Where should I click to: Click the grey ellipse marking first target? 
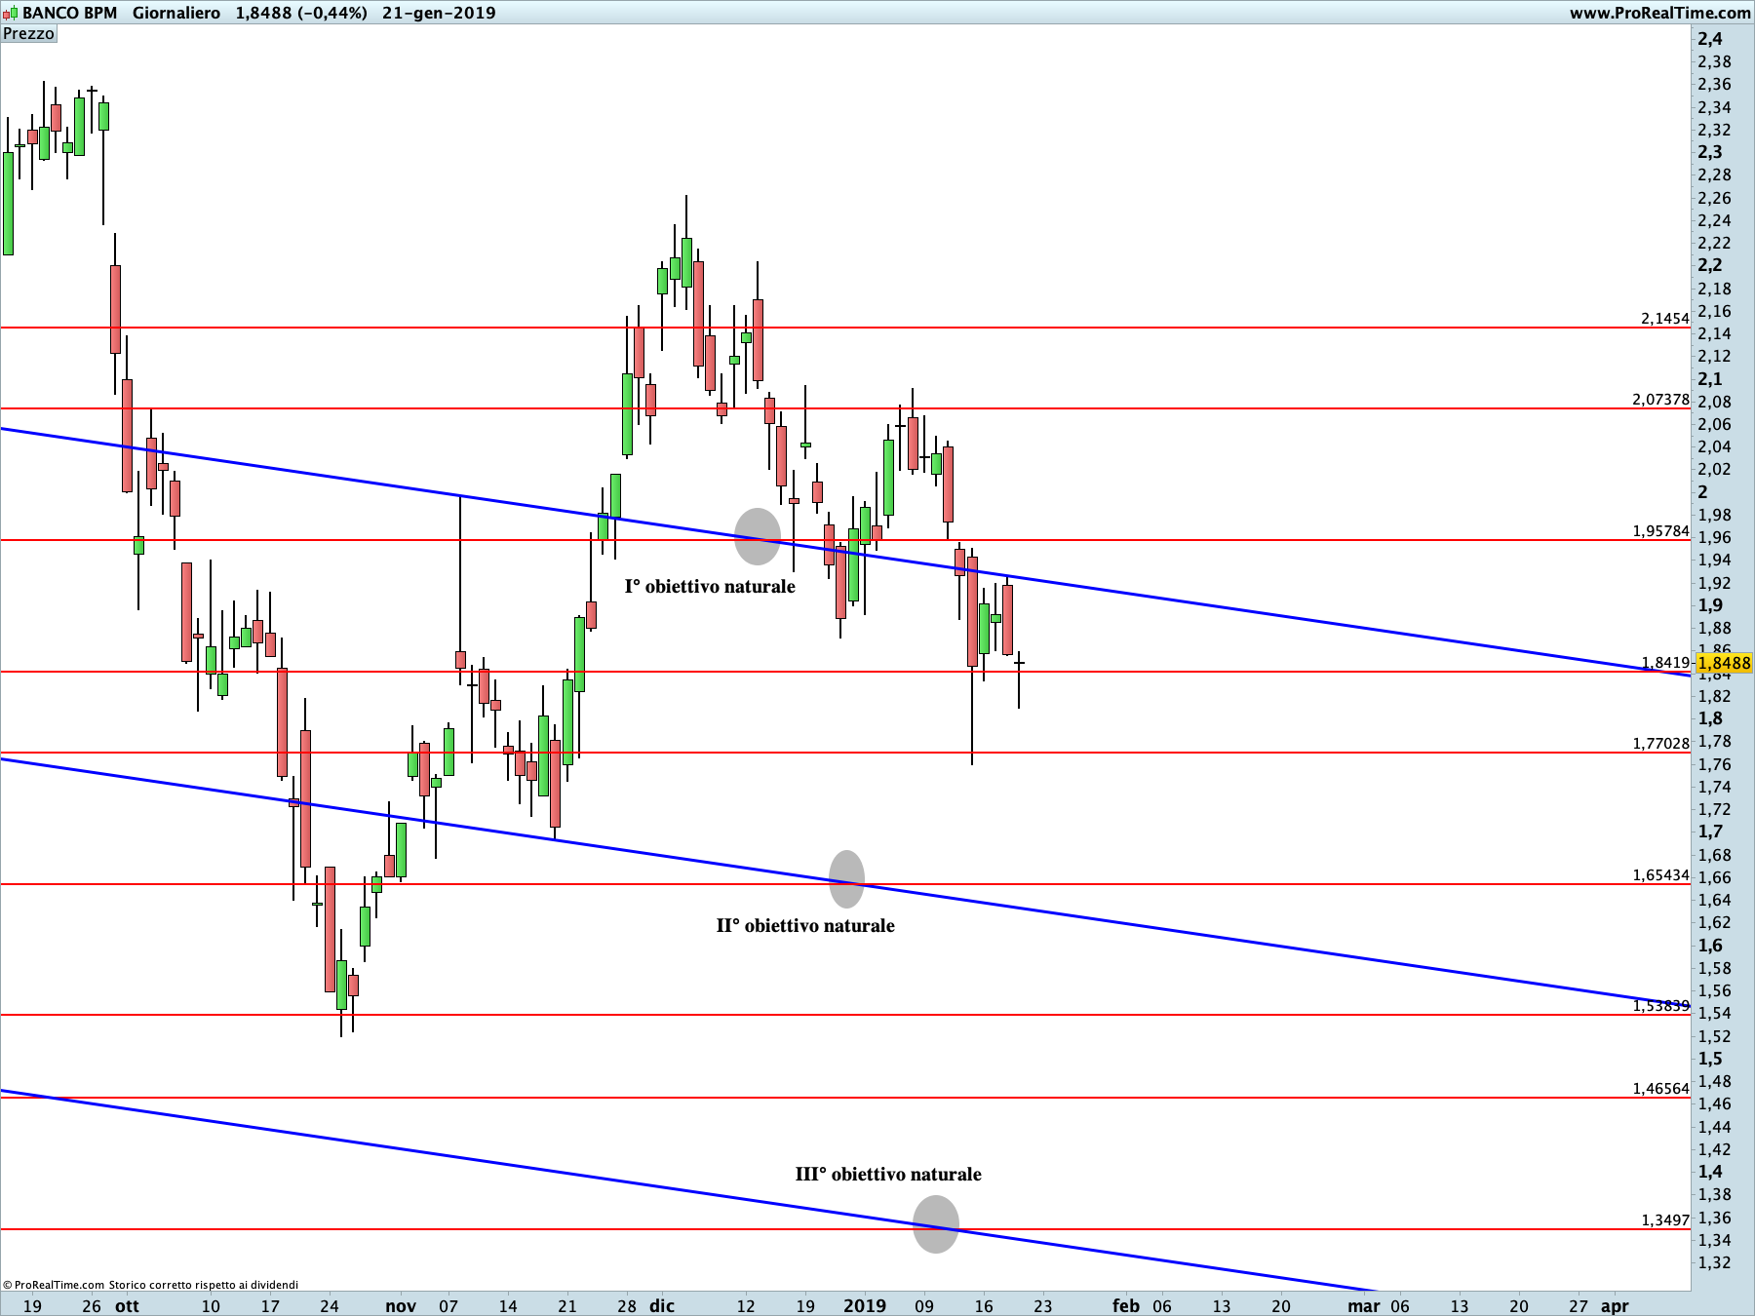(x=758, y=537)
